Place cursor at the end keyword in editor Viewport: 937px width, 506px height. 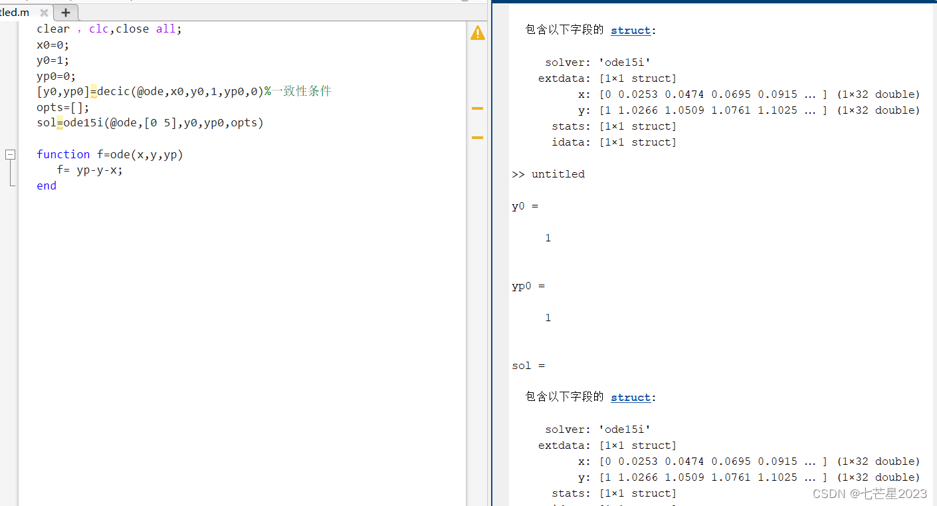pyautogui.click(x=47, y=186)
